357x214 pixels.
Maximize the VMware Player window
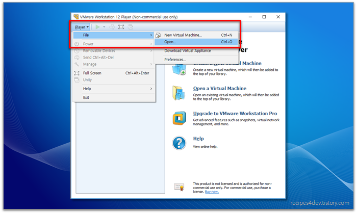tap(264, 17)
